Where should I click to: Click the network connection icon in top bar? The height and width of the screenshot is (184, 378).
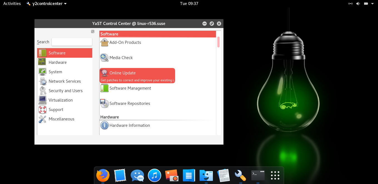tap(350, 4)
